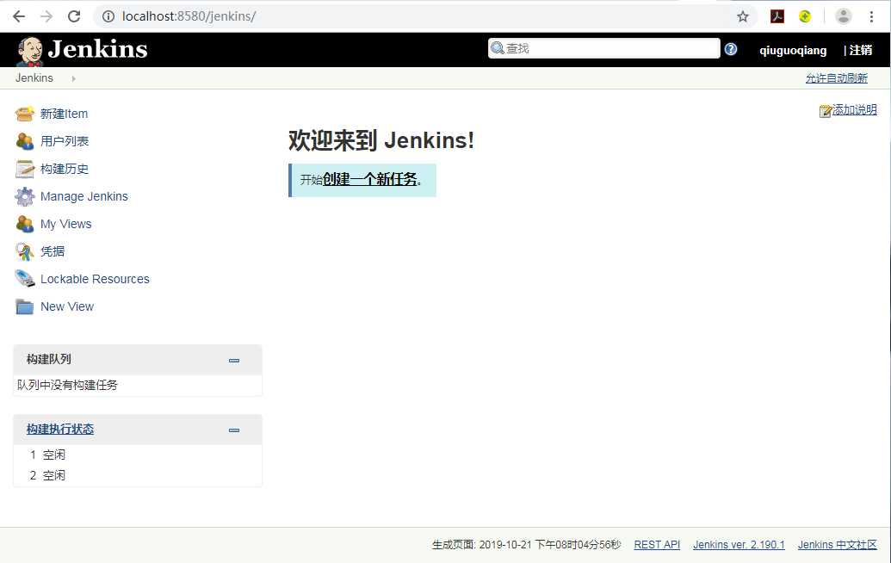Screen dimensions: 891x563
Task: Open Manage Jenkins
Action: click(84, 196)
